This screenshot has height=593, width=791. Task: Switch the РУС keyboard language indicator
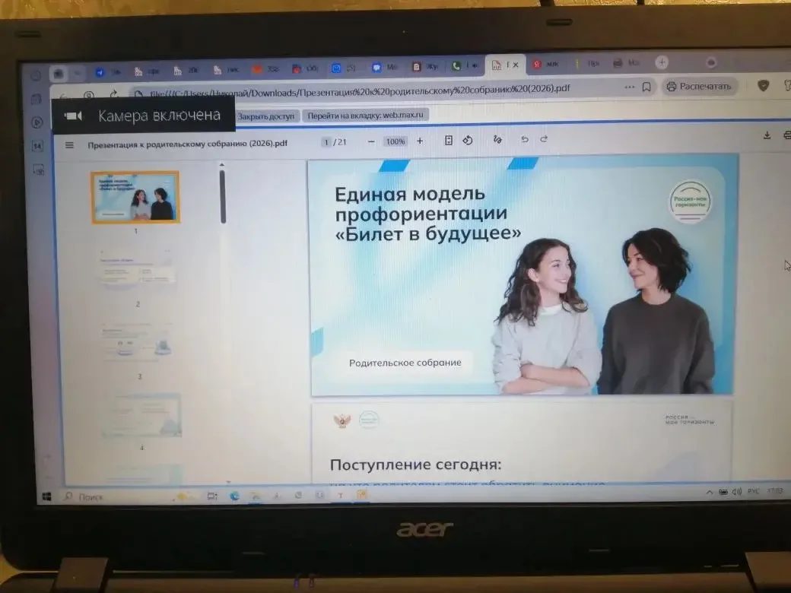(x=753, y=491)
